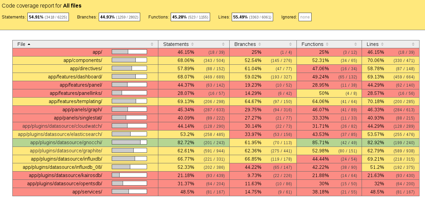
Task: Open the app/components/ folder report
Action: [x=83, y=60]
